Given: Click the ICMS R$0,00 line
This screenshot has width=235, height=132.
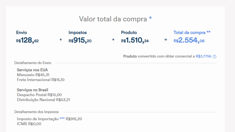Looking at the screenshot, I should [x=29, y=124].
